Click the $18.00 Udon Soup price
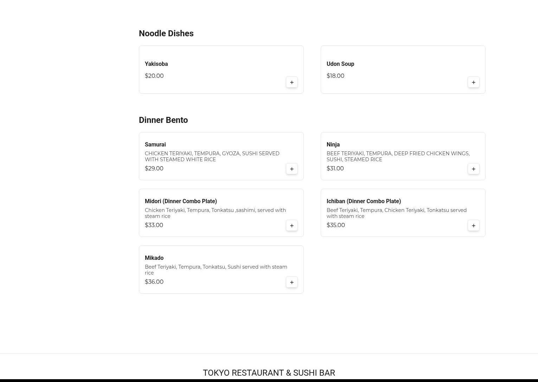538x382 pixels. click(335, 76)
